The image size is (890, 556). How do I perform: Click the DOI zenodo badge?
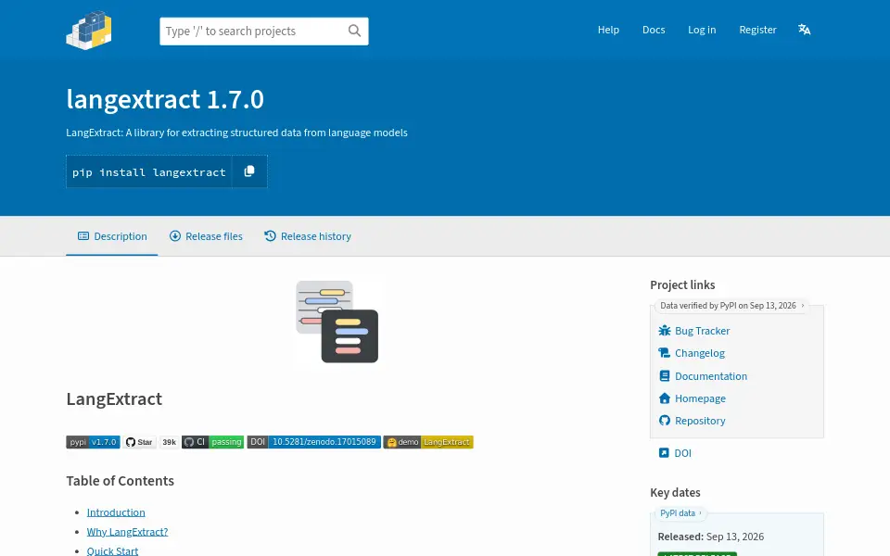point(314,442)
